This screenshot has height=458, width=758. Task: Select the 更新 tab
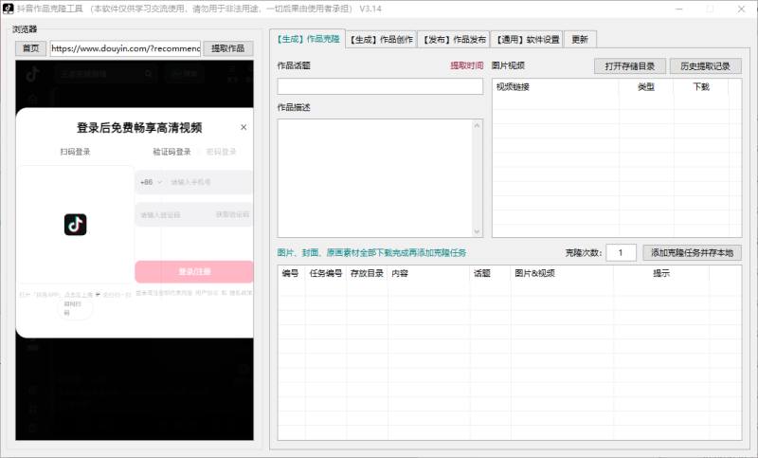(580, 40)
